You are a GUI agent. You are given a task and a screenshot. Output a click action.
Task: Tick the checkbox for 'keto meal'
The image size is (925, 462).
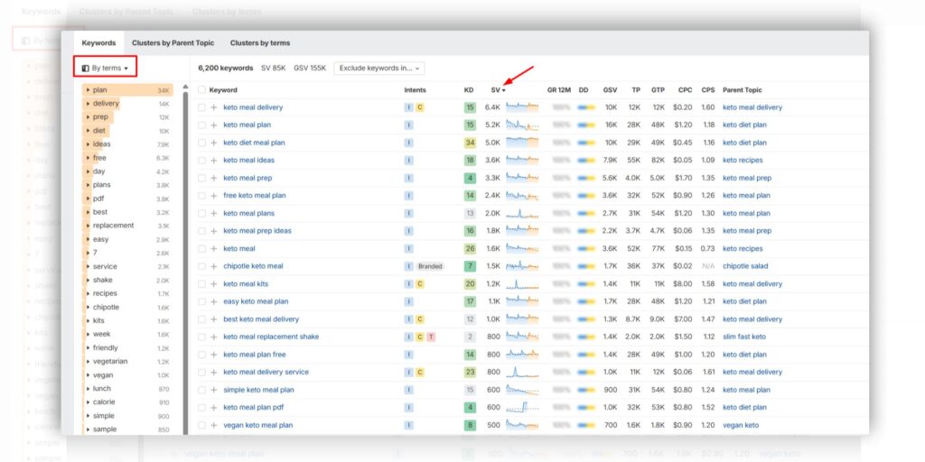(201, 249)
